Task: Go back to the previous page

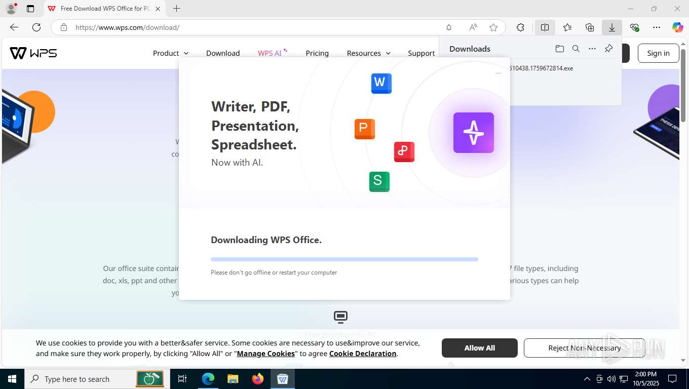Action: coord(14,27)
